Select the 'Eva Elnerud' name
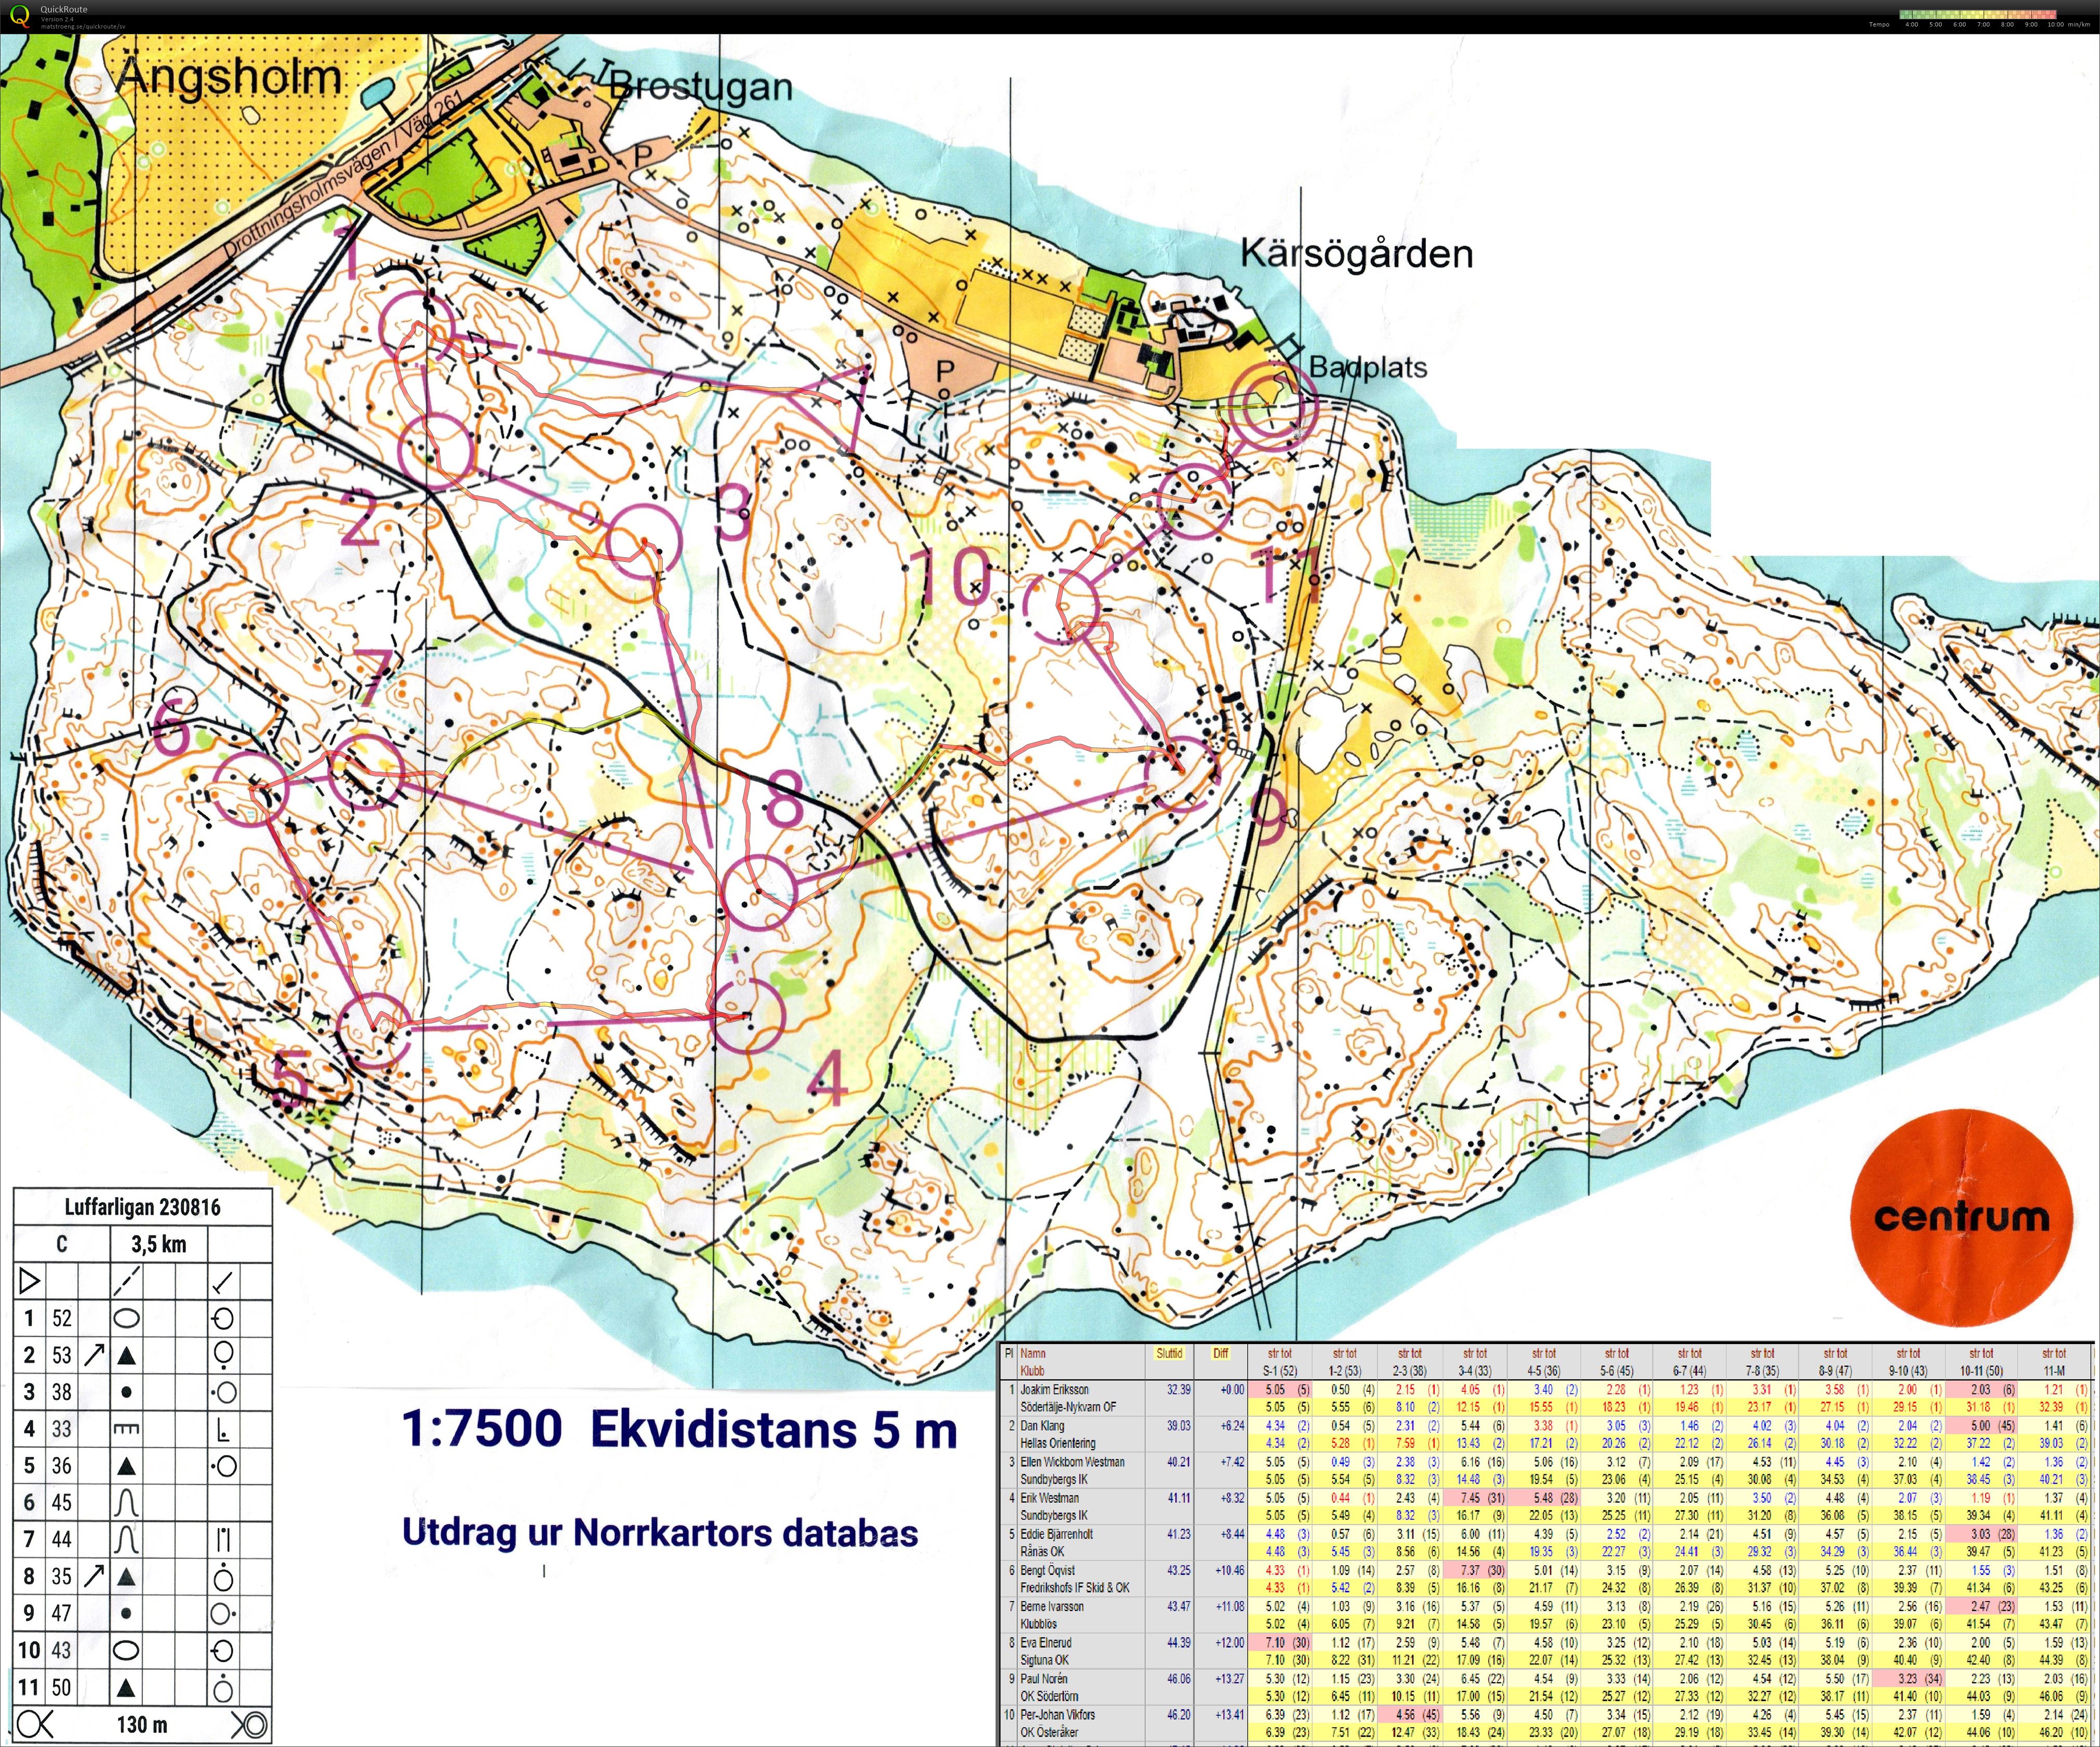 pyautogui.click(x=1045, y=1642)
